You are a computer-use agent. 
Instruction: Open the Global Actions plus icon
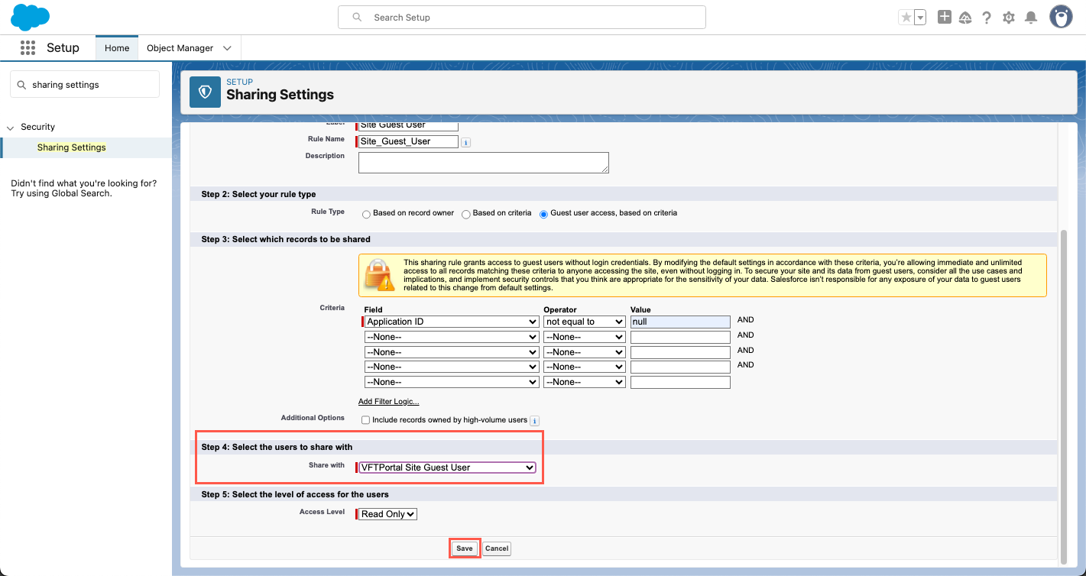coord(945,18)
